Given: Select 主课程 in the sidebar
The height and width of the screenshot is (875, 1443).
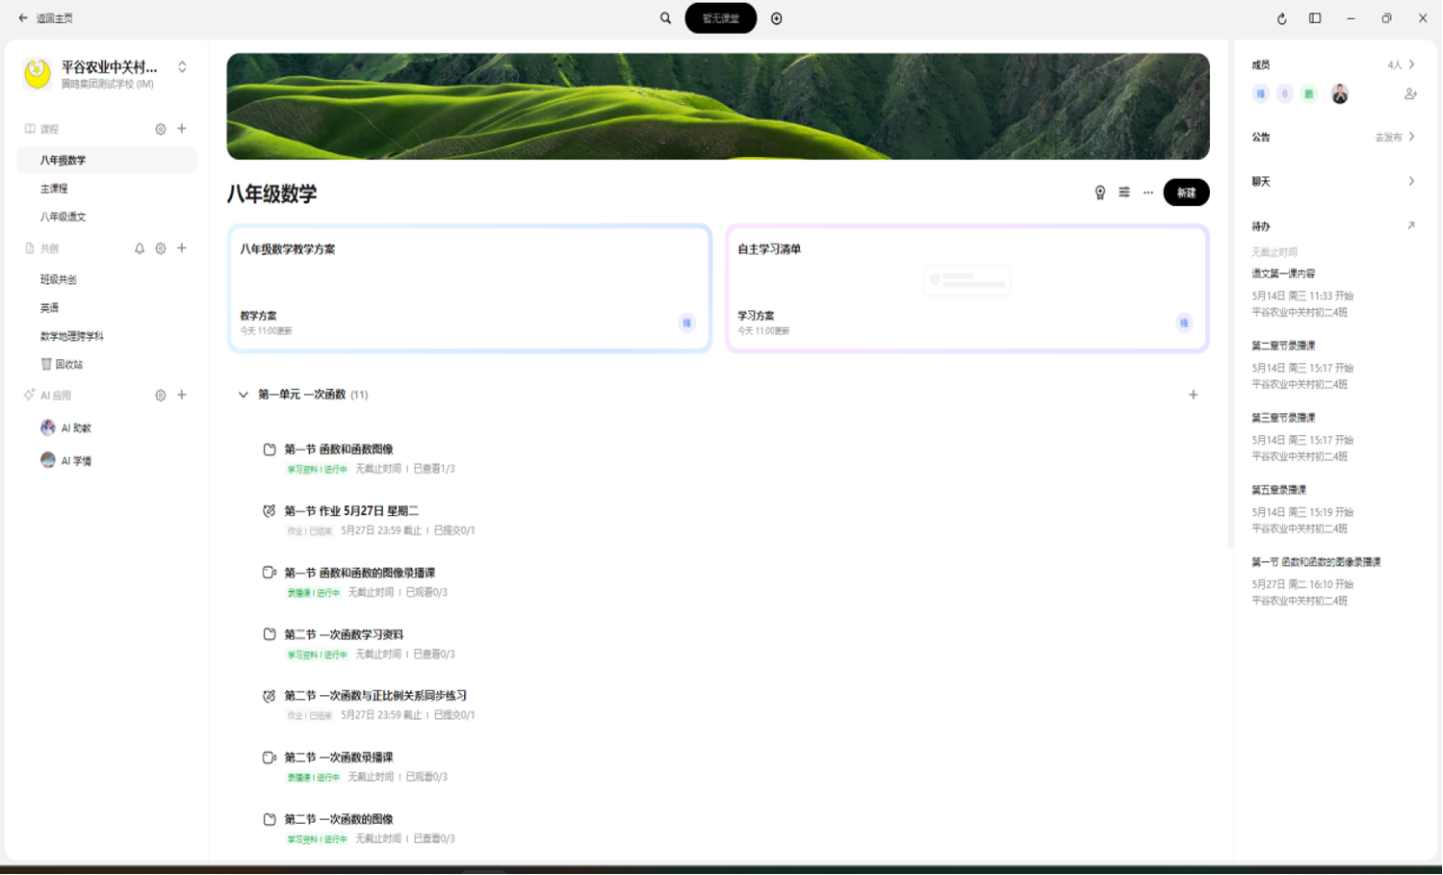Looking at the screenshot, I should (54, 189).
